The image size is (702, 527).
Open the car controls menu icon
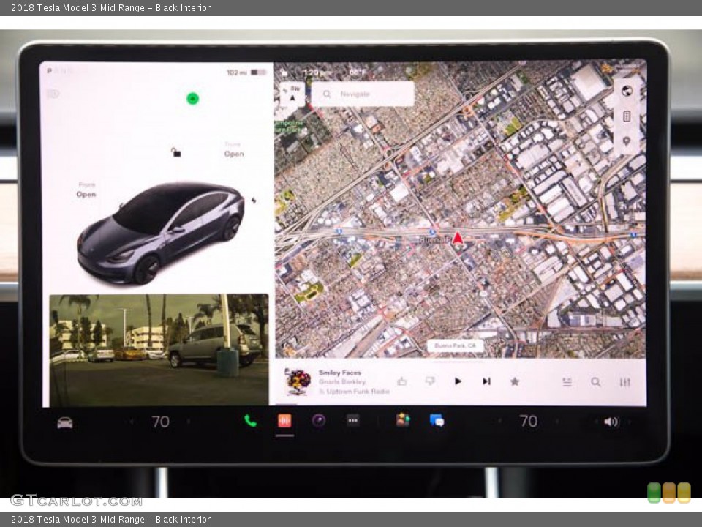point(65,422)
